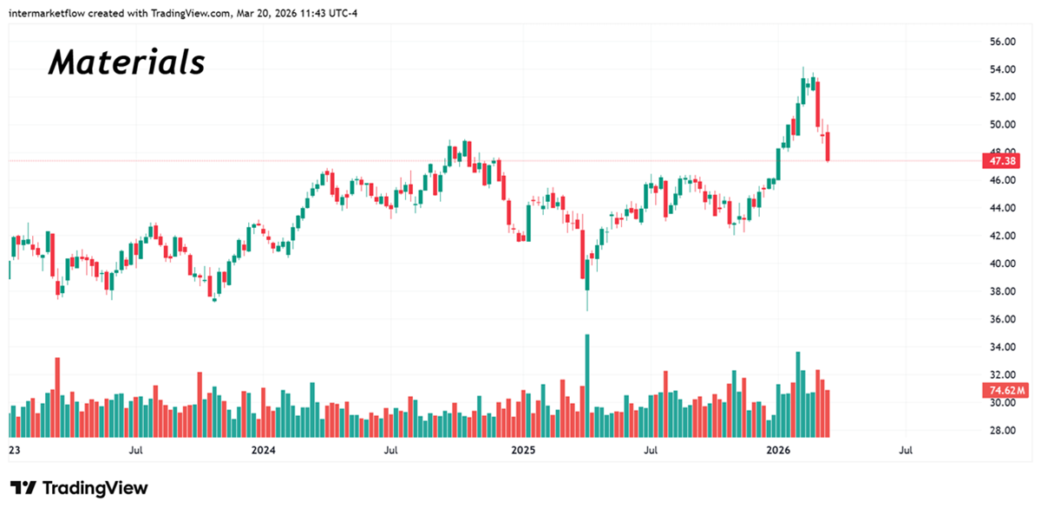Click the 50.00 price axis label
1041x514 pixels.
tap(1003, 125)
